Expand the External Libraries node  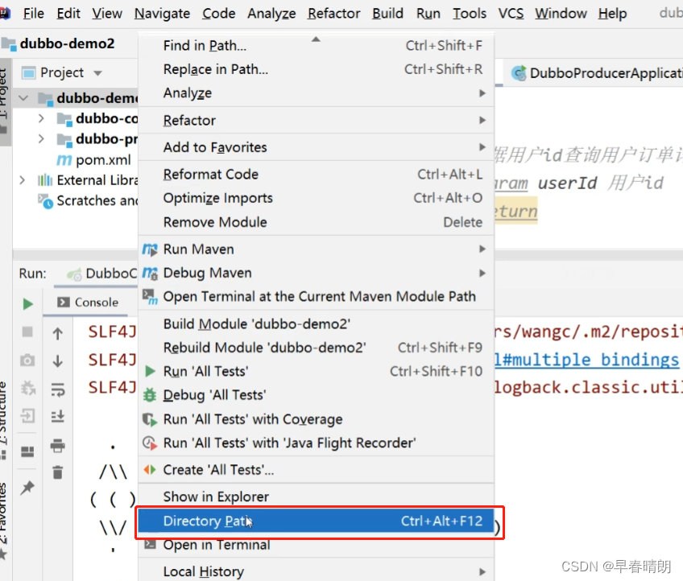tap(23, 179)
